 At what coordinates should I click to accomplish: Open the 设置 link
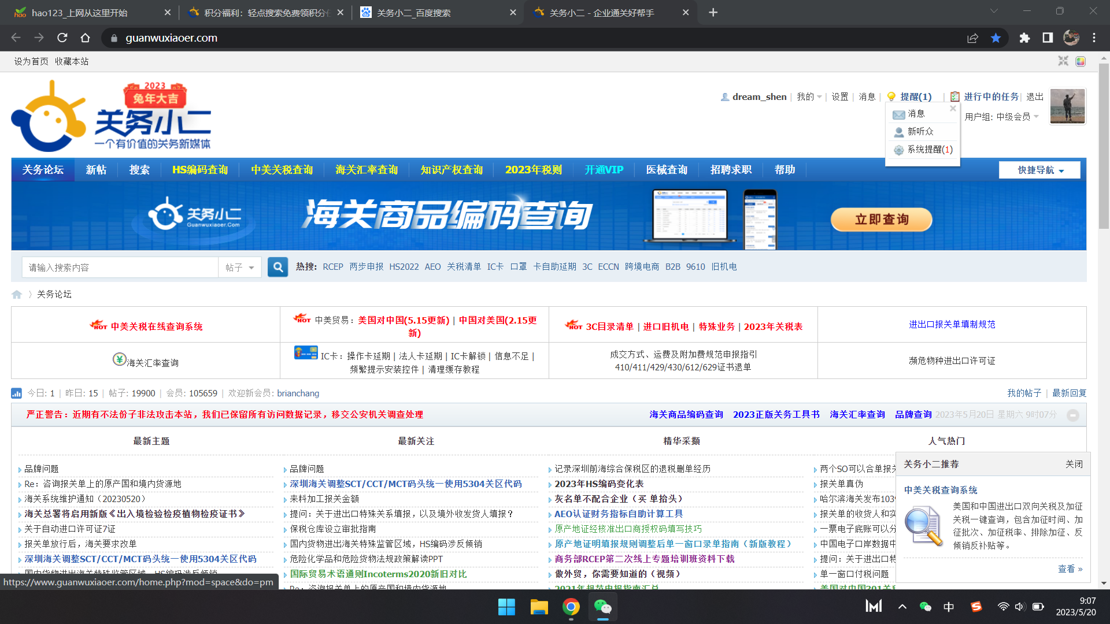[840, 97]
